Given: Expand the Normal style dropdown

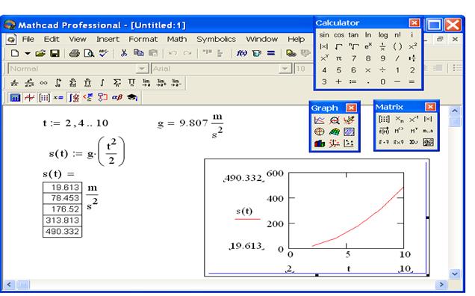Looking at the screenshot, I should pyautogui.click(x=141, y=69).
